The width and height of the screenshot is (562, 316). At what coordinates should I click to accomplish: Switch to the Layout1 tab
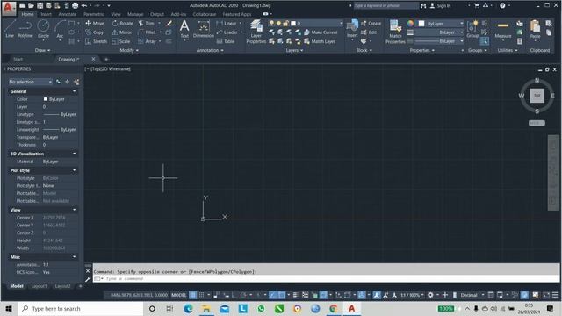(x=39, y=286)
